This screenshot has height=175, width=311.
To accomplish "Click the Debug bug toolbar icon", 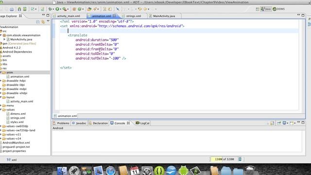I will click(50, 9).
